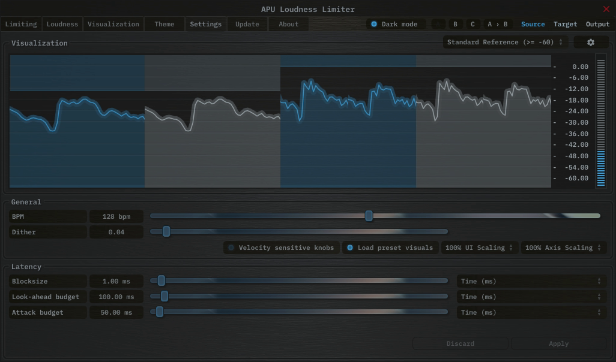
Task: Switch to the Limiting tab
Action: point(21,25)
